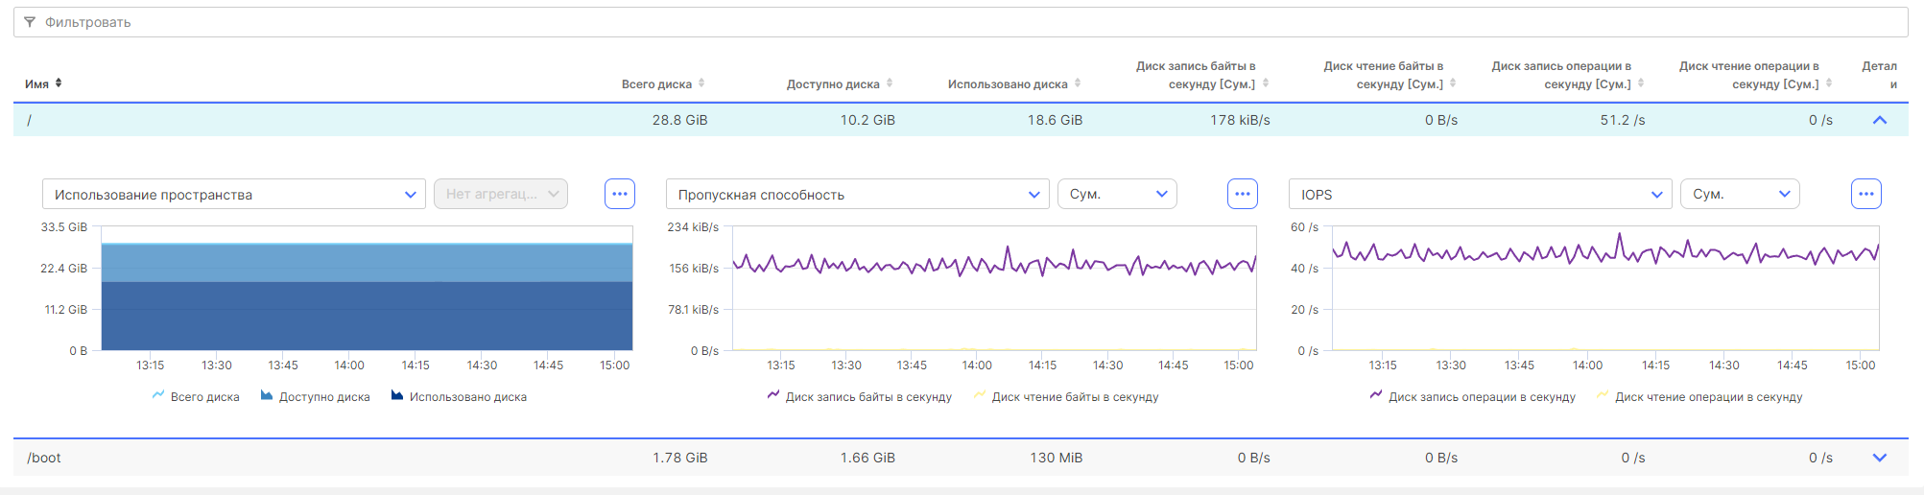This screenshot has height=495, width=1924.
Task: Expand the /boot disk row details
Action: point(1880,458)
